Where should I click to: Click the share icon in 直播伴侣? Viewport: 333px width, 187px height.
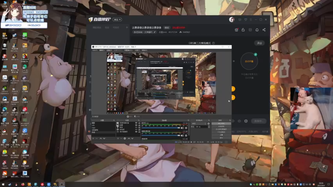(x=264, y=30)
